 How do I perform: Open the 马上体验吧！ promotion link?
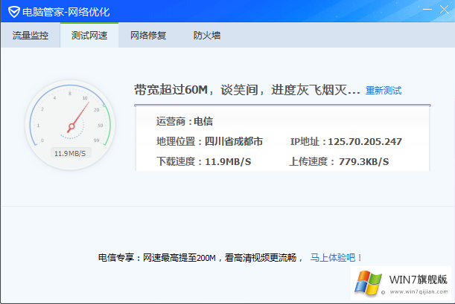coord(336,257)
